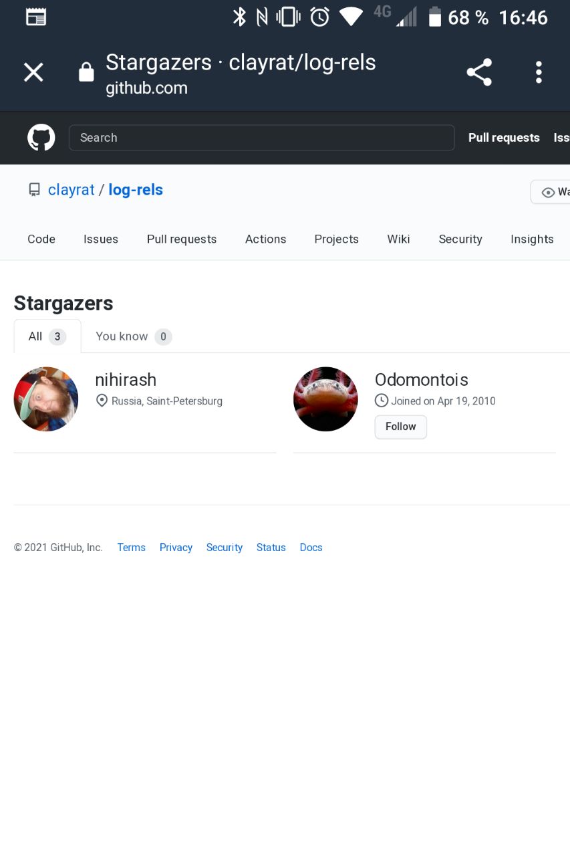Open the share icon in toolbar

tap(479, 72)
